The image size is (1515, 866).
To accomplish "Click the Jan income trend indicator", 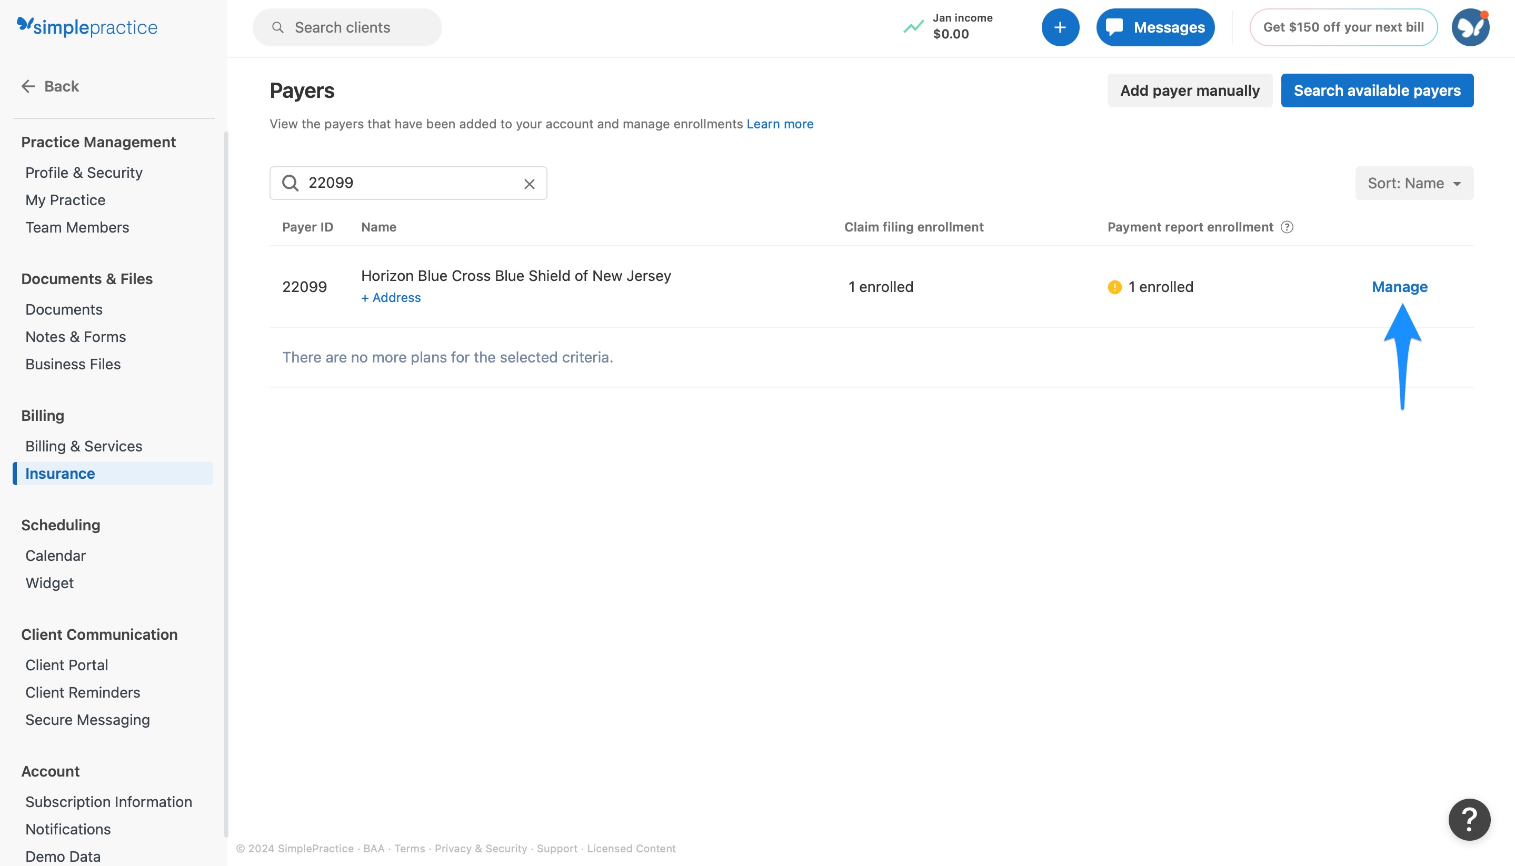I will tap(912, 27).
